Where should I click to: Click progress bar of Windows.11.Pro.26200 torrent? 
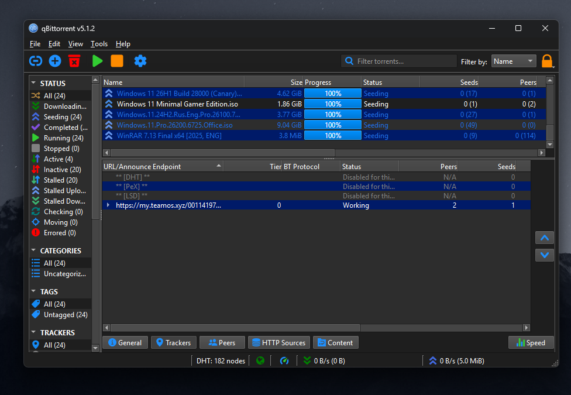tap(332, 125)
